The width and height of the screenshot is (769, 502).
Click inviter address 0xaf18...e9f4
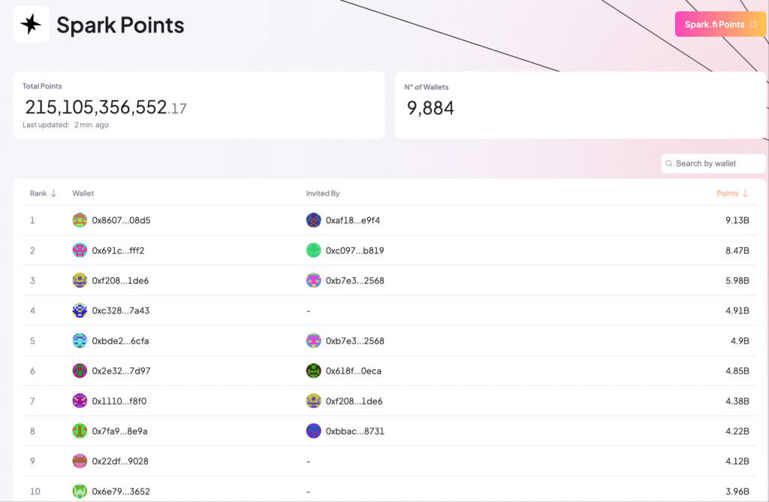(353, 220)
